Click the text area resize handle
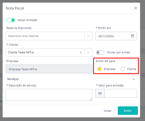 pyautogui.click(x=91, y=99)
